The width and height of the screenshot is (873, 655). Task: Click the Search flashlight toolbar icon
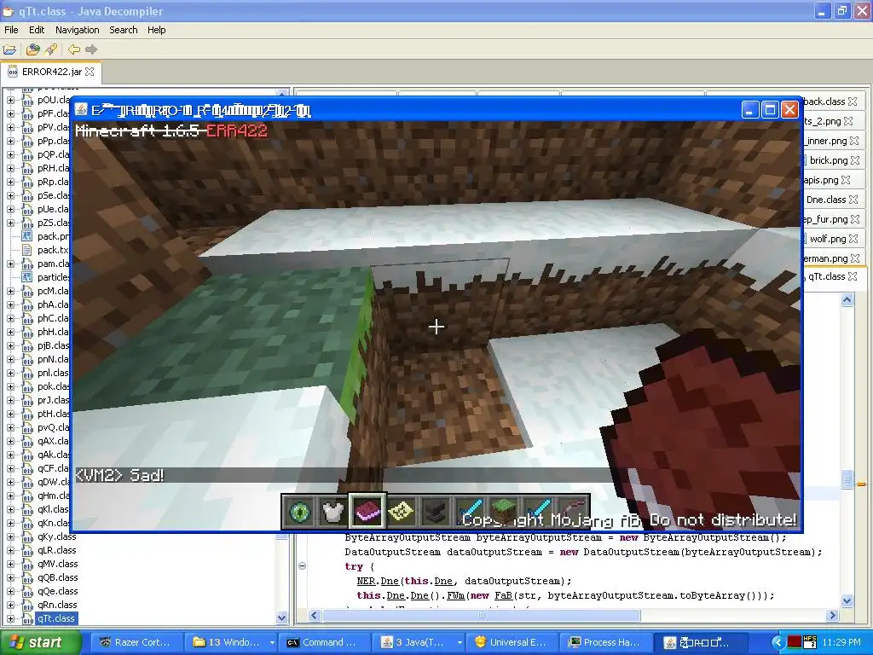pos(50,49)
